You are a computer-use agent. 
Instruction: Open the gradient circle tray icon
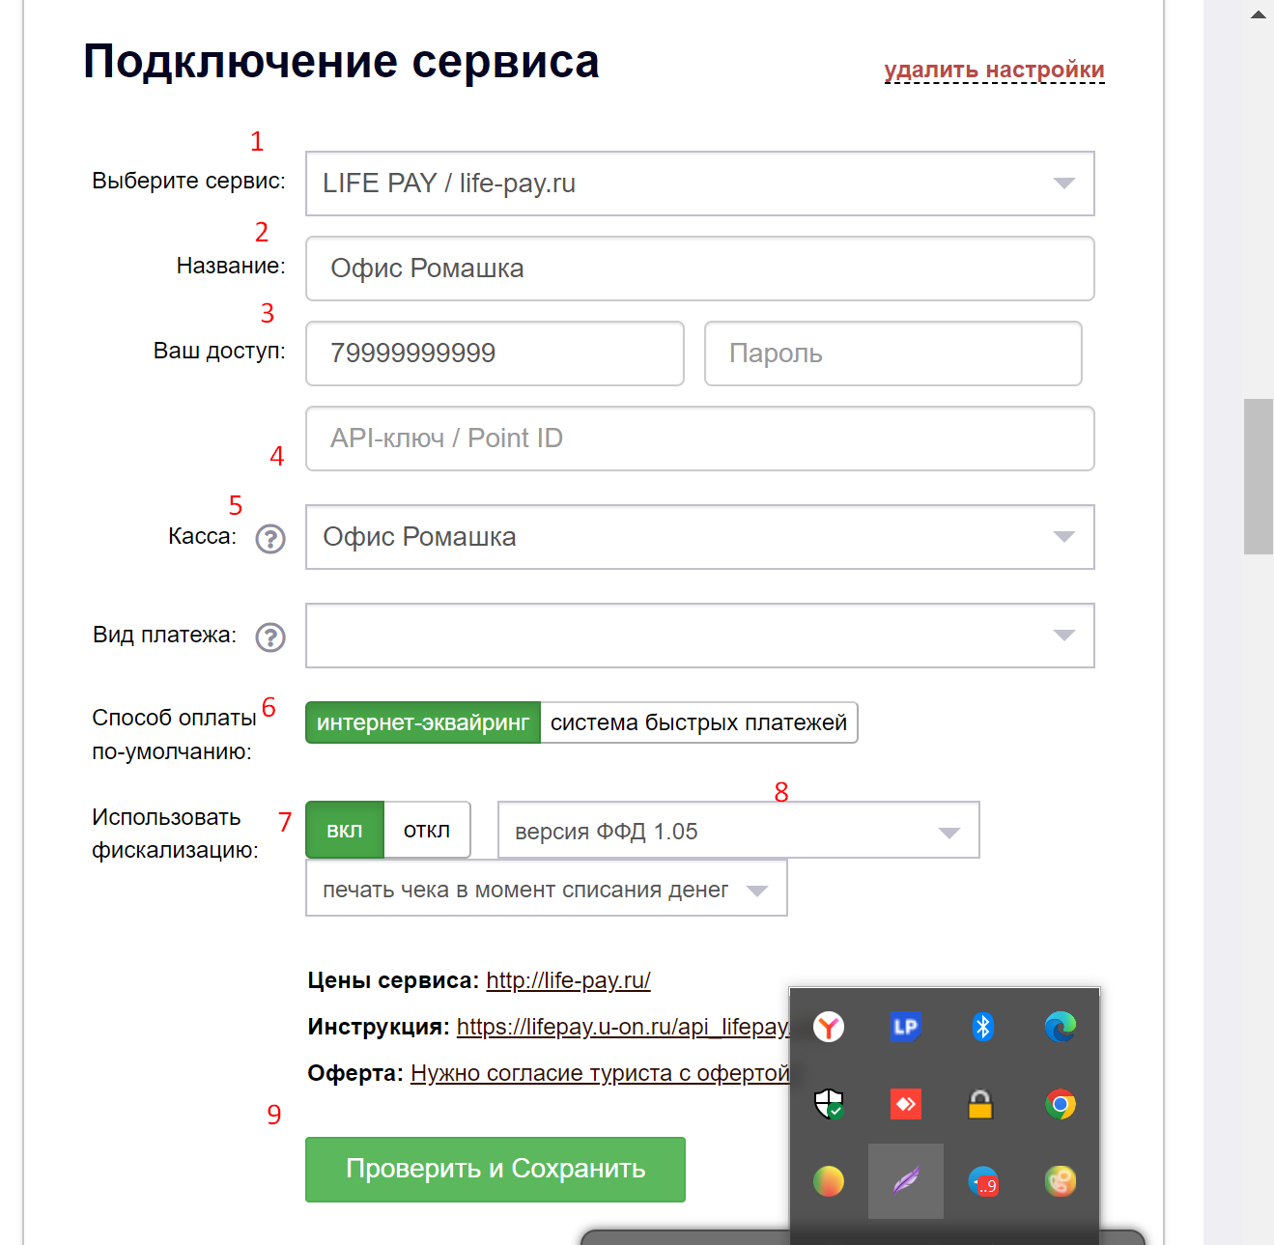(829, 1181)
